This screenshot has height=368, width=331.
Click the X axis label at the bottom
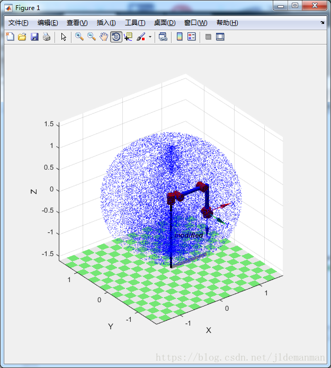(209, 330)
